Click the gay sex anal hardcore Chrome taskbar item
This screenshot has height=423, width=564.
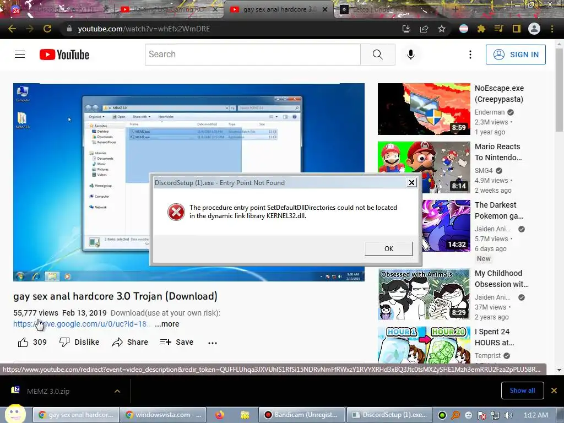click(x=77, y=415)
